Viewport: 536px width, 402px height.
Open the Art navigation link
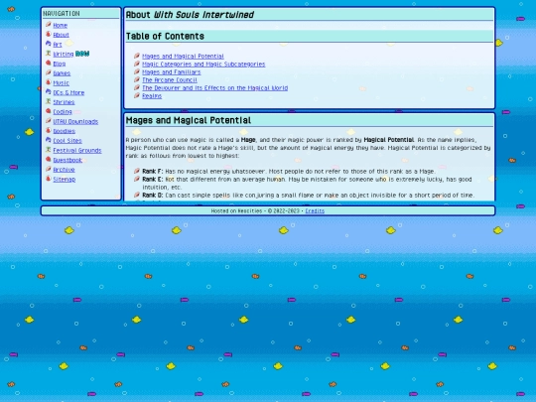58,45
